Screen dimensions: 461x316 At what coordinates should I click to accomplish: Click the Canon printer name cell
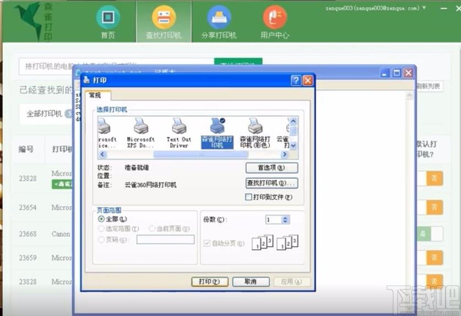pyautogui.click(x=61, y=234)
